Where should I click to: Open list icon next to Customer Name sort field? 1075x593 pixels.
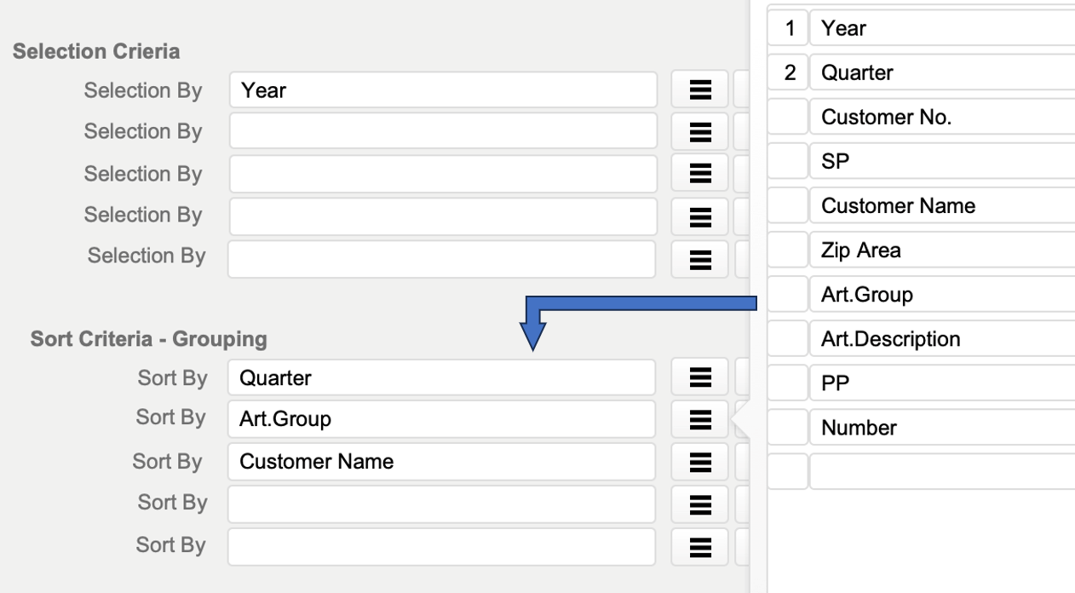click(699, 462)
